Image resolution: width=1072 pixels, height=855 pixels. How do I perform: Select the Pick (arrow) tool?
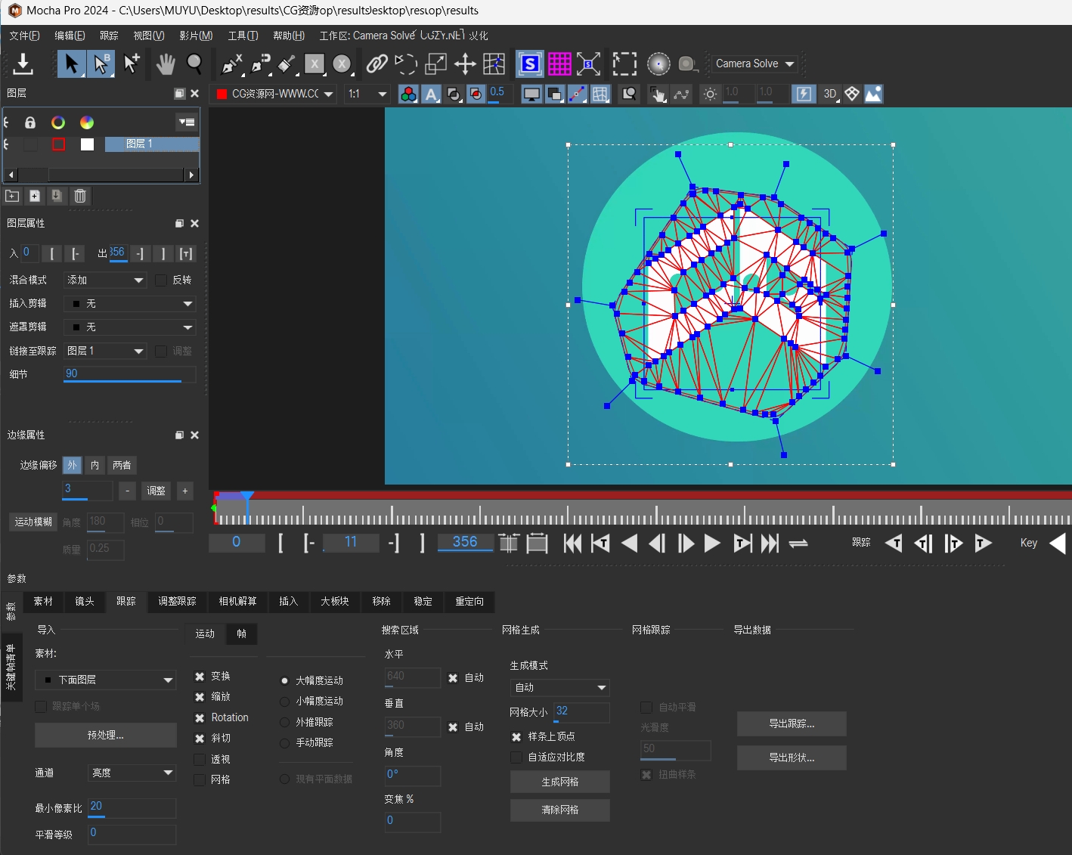click(x=72, y=64)
